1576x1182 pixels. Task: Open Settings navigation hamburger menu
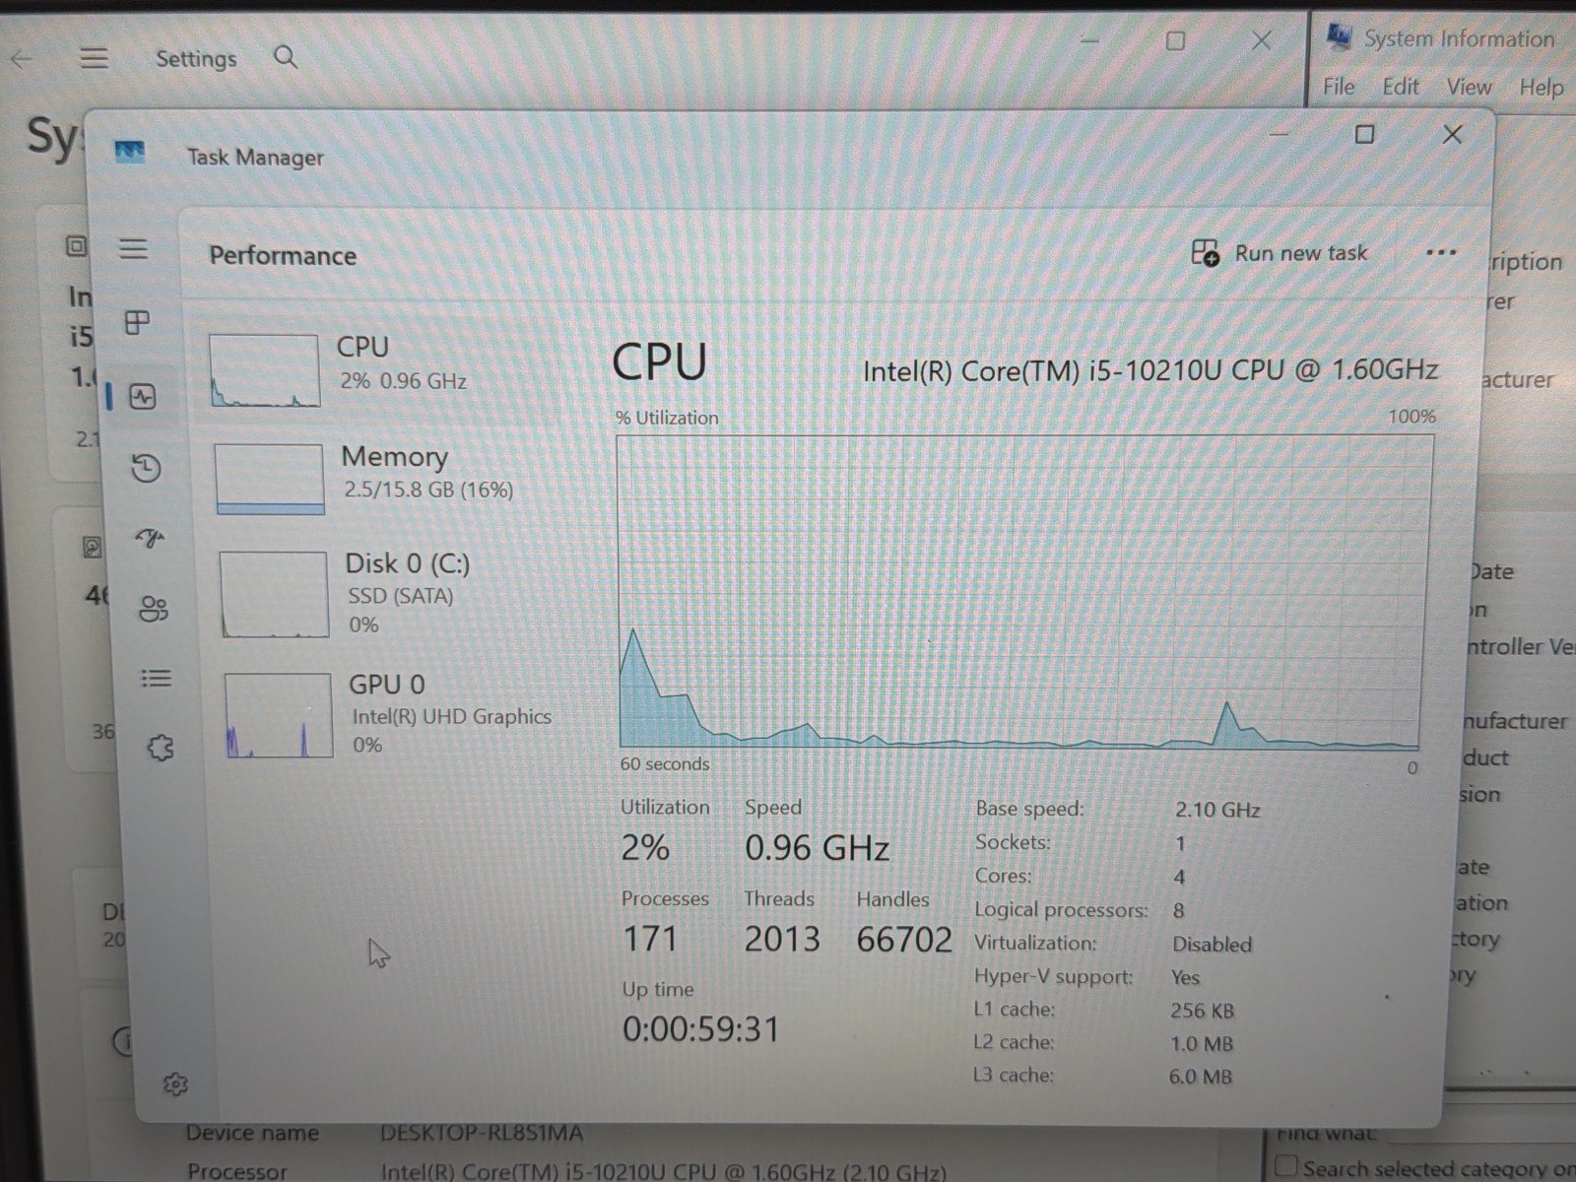point(94,58)
